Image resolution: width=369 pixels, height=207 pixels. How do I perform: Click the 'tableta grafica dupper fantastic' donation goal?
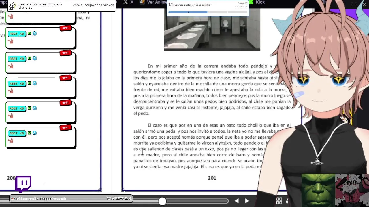tap(71, 199)
